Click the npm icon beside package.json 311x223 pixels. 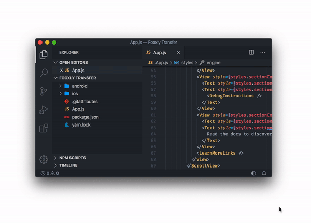pyautogui.click(x=67, y=117)
